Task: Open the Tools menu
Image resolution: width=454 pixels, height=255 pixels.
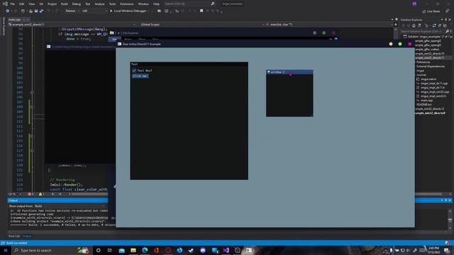Action: (x=112, y=4)
